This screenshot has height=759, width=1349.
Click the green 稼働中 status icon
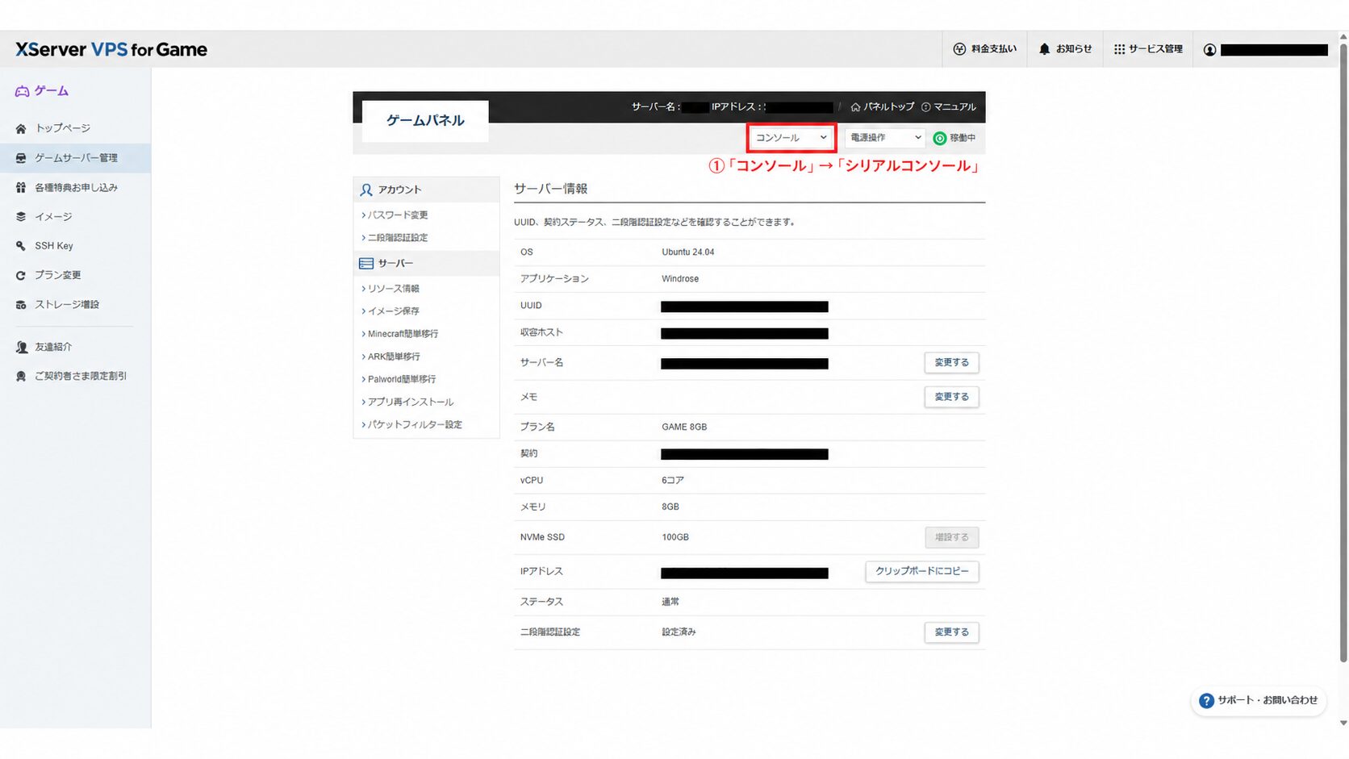coord(939,139)
